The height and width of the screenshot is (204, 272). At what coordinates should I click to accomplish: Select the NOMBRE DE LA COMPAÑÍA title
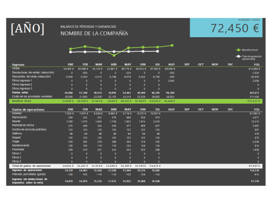94,33
